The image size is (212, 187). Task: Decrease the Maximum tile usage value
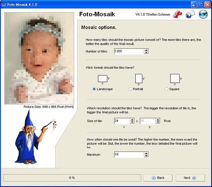point(146,156)
